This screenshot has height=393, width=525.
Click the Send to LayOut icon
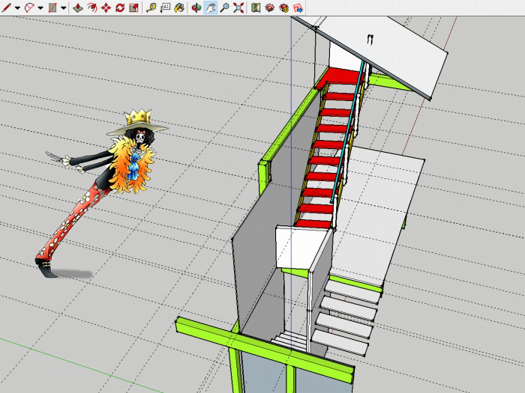tap(298, 7)
